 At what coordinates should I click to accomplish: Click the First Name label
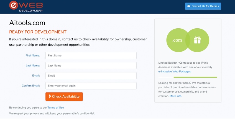click(x=33, y=55)
